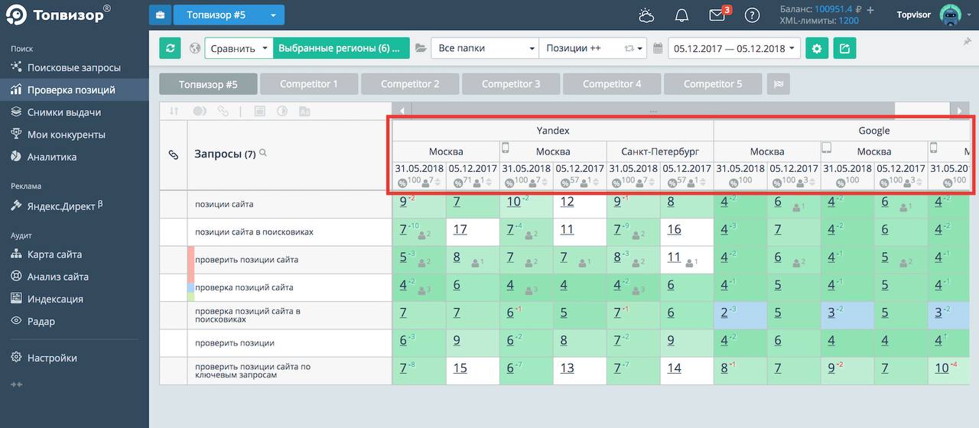
Task: Click the collapse sidebar arrows icon
Action: click(x=16, y=384)
